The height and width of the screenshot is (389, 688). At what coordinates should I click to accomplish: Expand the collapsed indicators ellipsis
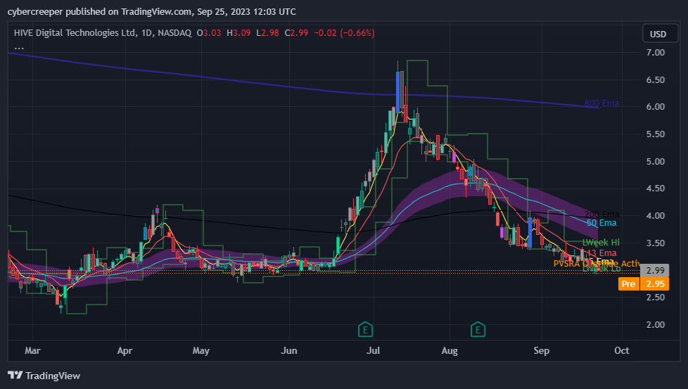[x=19, y=46]
